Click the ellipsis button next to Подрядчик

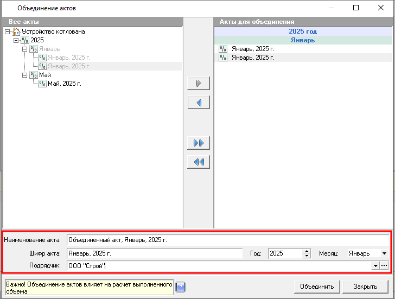pos(385,265)
